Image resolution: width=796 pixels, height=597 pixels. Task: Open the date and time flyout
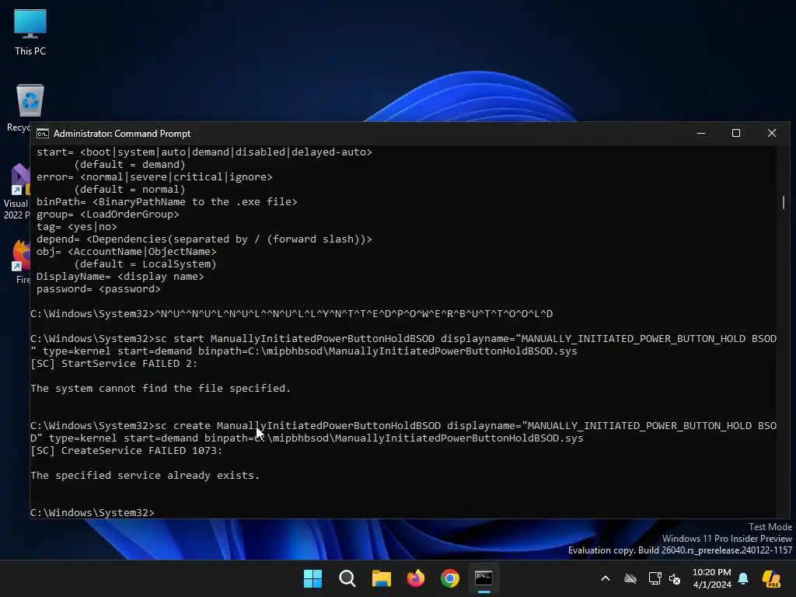click(712, 578)
